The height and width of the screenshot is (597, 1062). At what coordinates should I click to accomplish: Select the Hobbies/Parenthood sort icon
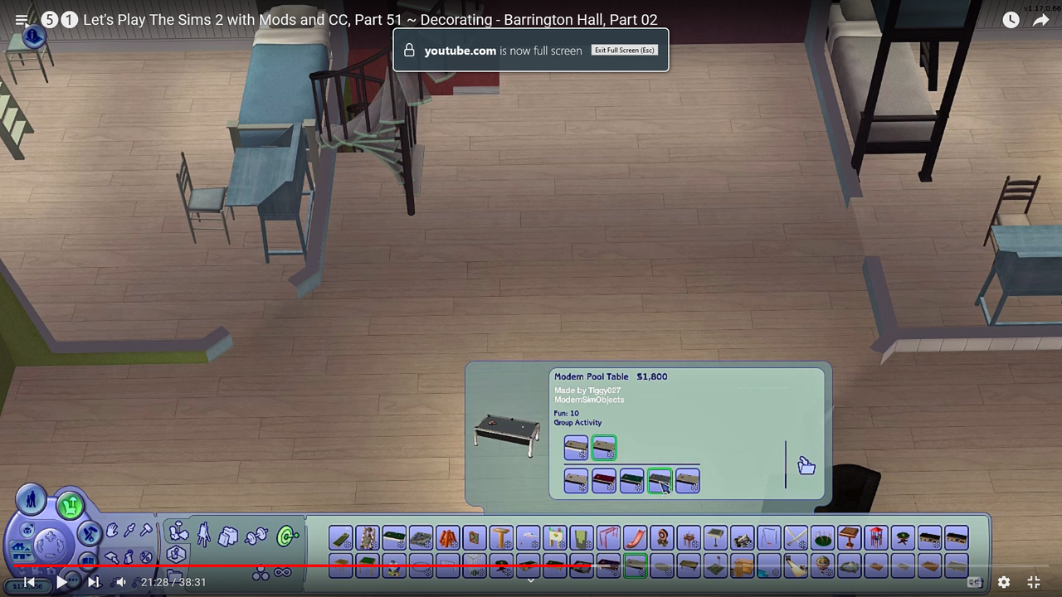(179, 530)
